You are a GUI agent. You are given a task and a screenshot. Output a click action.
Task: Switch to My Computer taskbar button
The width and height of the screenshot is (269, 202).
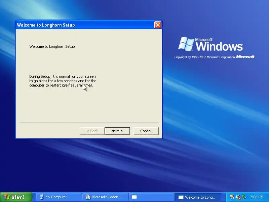[58, 197]
